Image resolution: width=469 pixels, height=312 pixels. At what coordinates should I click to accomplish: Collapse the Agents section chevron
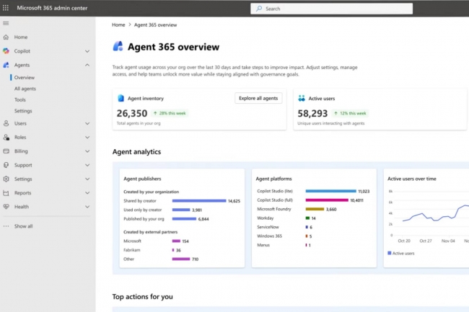(x=87, y=65)
